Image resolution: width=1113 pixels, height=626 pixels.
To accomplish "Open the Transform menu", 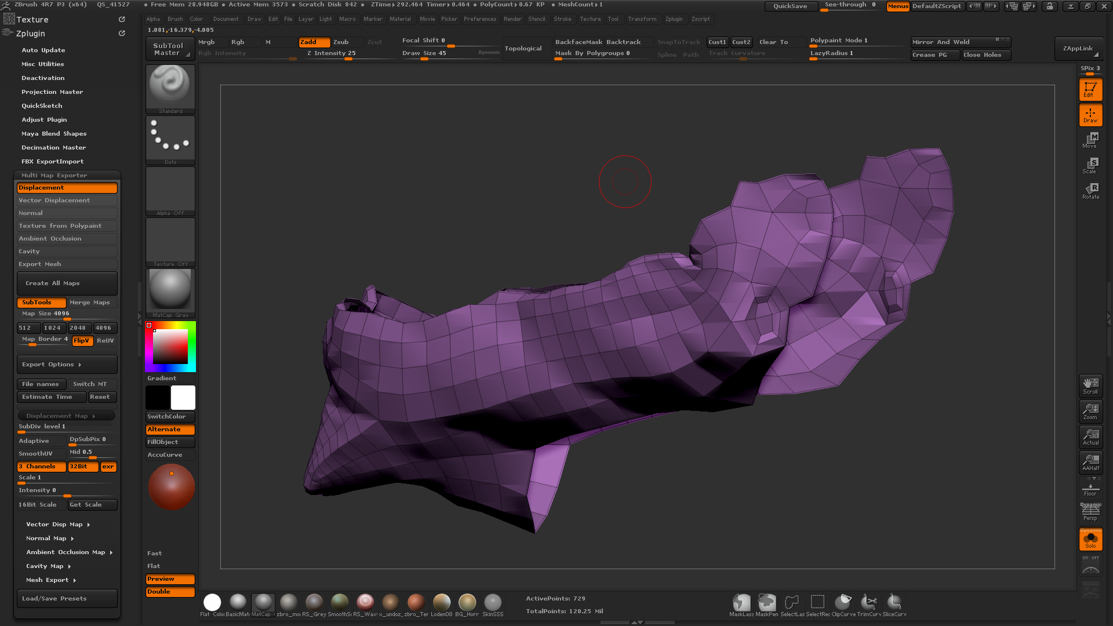I will pyautogui.click(x=642, y=19).
